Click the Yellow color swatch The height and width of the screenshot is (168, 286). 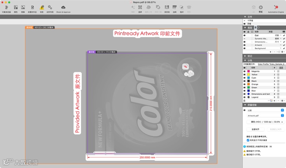point(248,74)
